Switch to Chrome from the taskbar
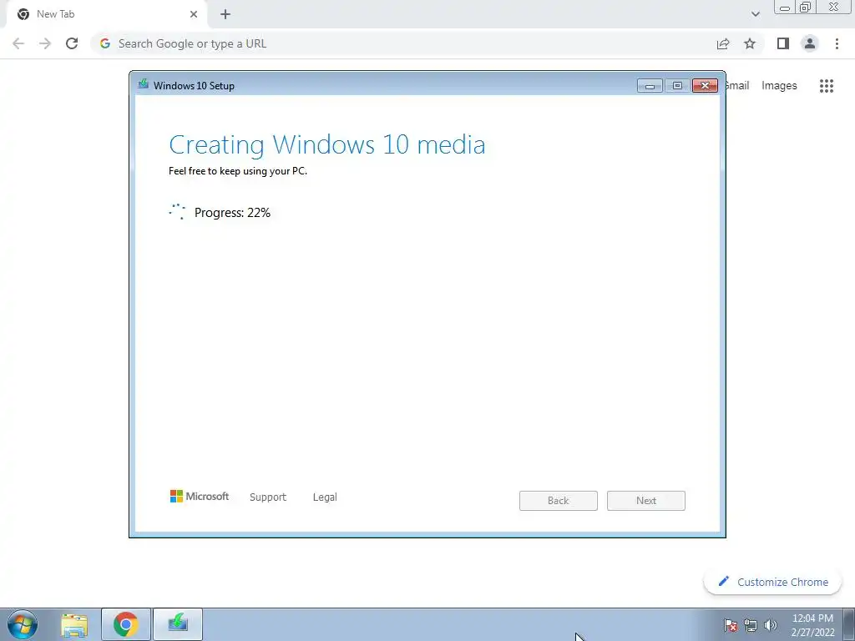The width and height of the screenshot is (855, 641). tap(126, 624)
